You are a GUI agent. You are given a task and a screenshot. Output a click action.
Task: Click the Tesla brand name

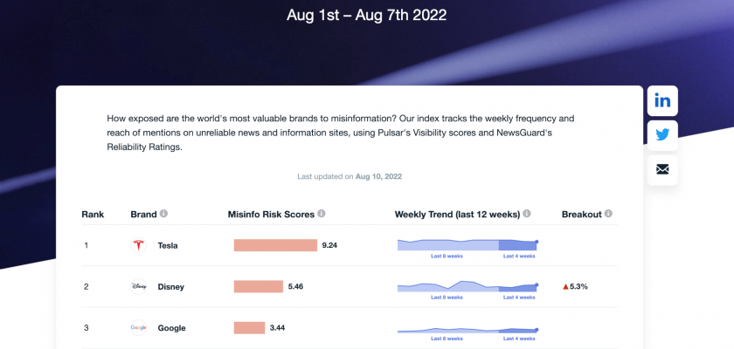(168, 245)
